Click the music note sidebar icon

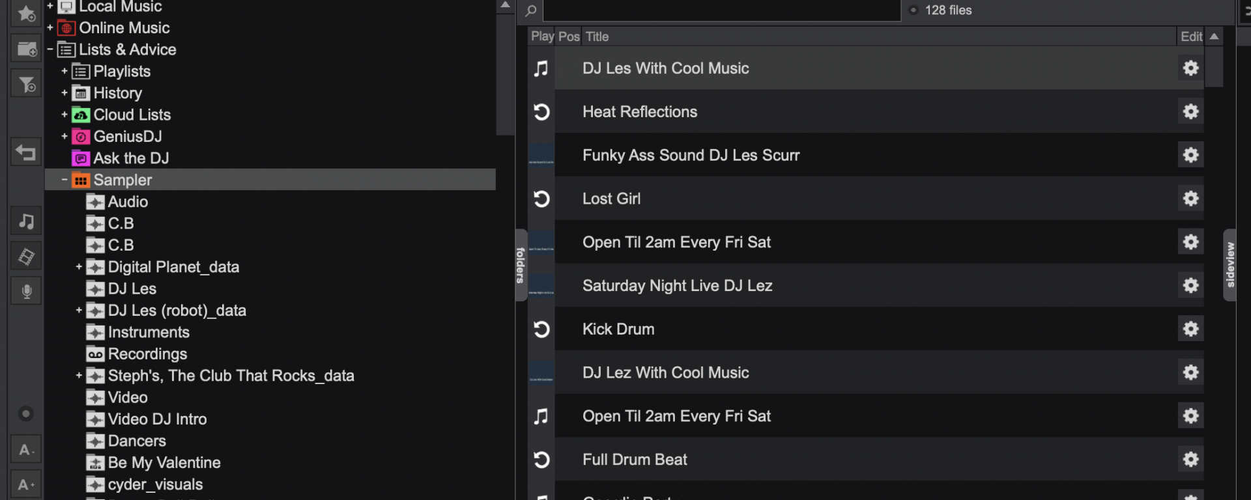point(26,221)
